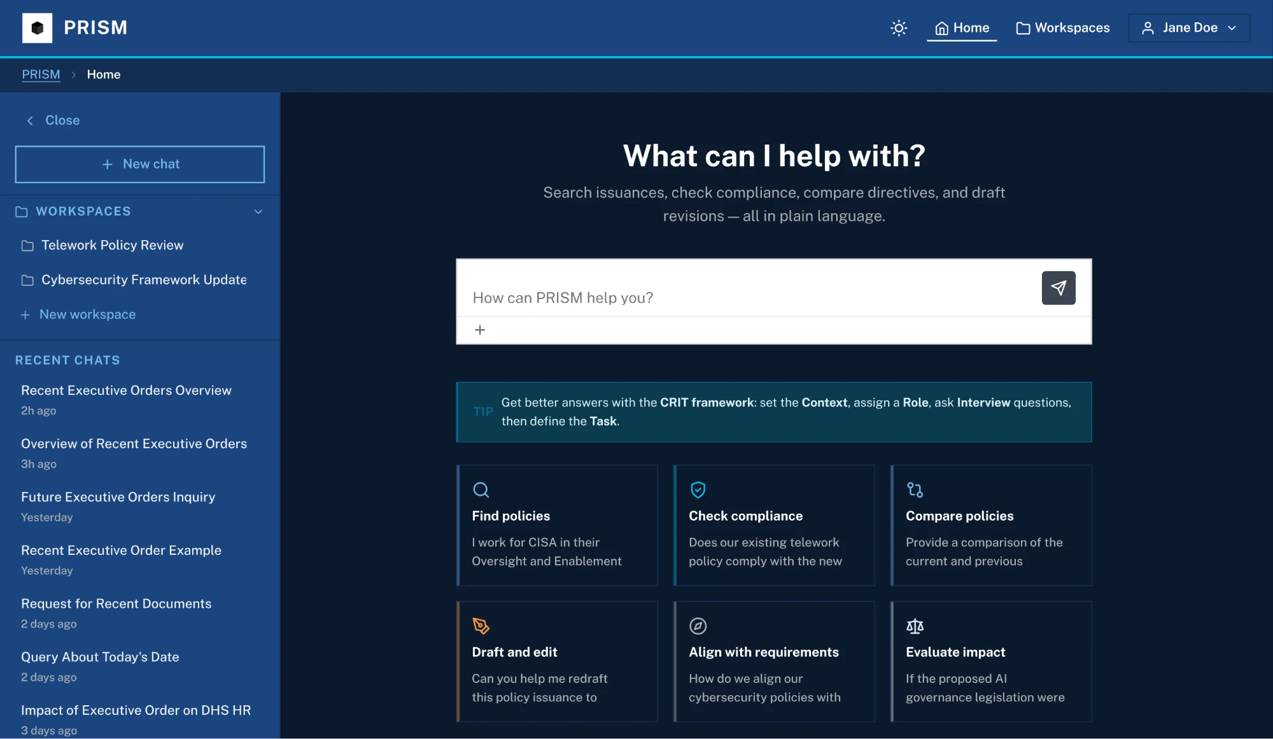Click the PRISM breadcrumb link
This screenshot has height=739, width=1273.
pos(41,74)
